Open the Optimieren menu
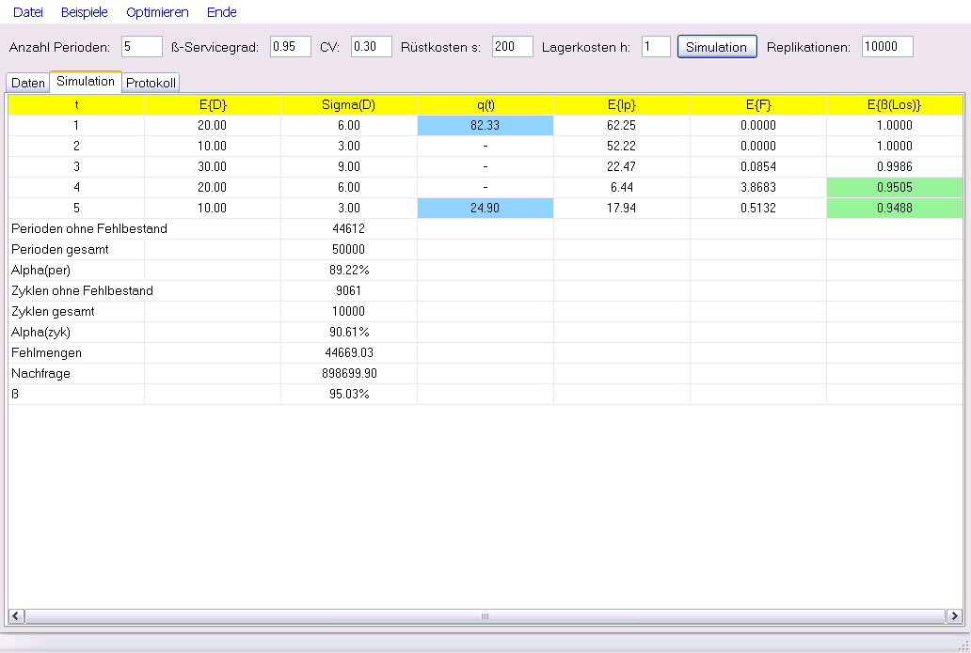Image resolution: width=971 pixels, height=653 pixels. tap(157, 12)
